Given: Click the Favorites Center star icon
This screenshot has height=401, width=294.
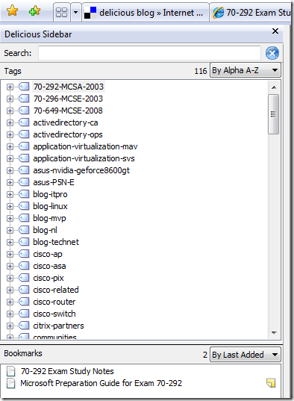Looking at the screenshot, I should pos(12,11).
